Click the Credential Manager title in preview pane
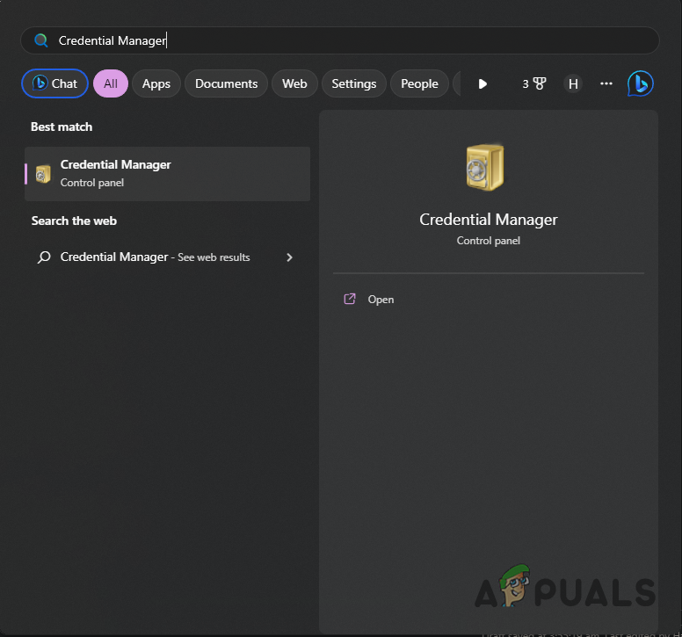The height and width of the screenshot is (637, 682). 489,220
